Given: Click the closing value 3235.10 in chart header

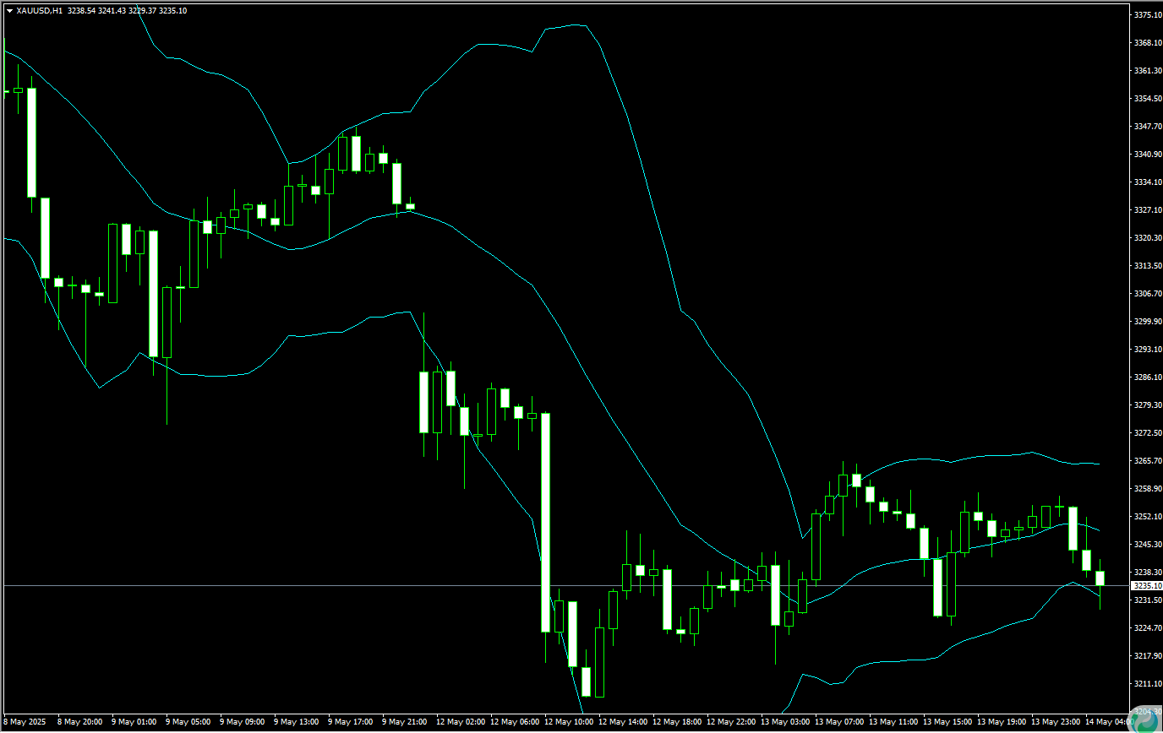Looking at the screenshot, I should 173,11.
